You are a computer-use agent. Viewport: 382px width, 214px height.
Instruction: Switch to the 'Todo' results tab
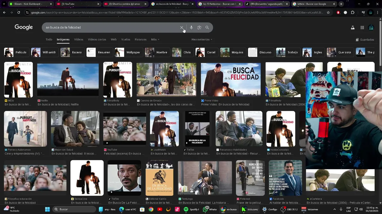tap(49, 40)
